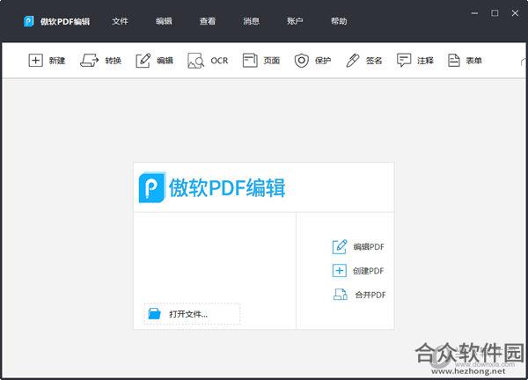Screen dimensions: 528x380
Task: Select the 编辑 pencil icon in toolbar
Action: click(143, 61)
